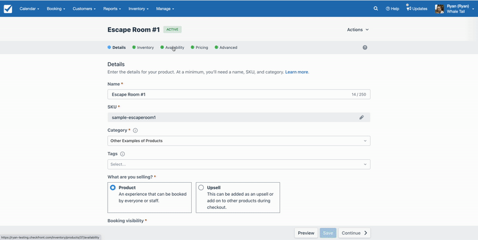Switch to the Availability tab
This screenshot has width=478, height=240.
pos(172,48)
